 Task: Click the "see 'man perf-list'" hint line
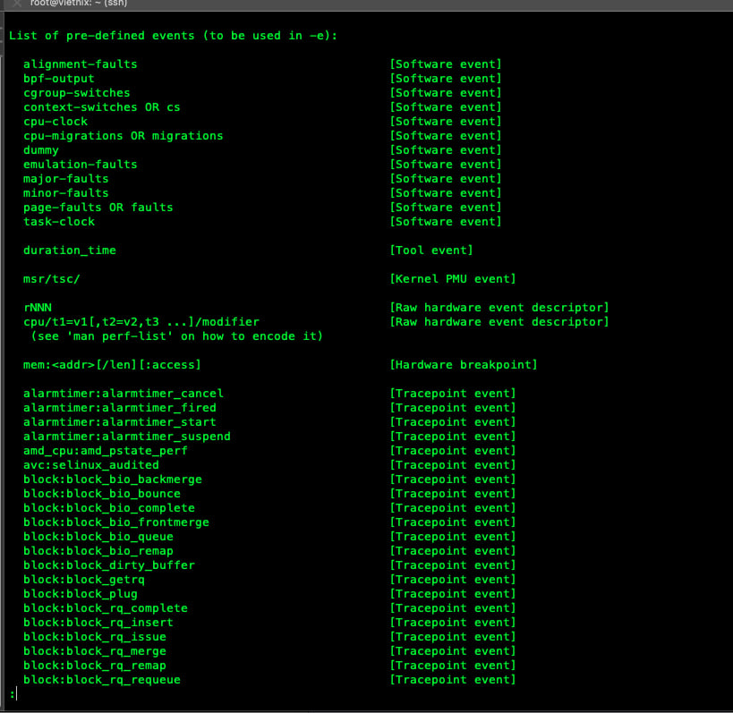pyautogui.click(x=176, y=336)
